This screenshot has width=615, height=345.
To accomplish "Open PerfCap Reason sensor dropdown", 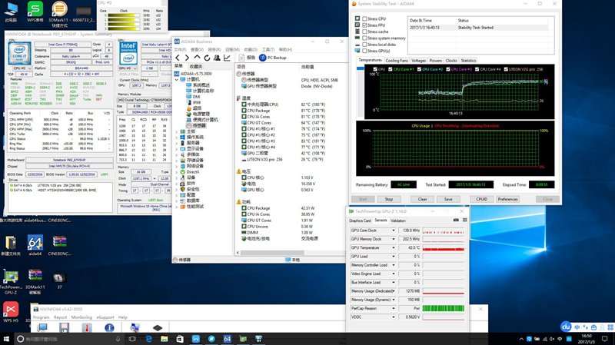I will [394, 308].
